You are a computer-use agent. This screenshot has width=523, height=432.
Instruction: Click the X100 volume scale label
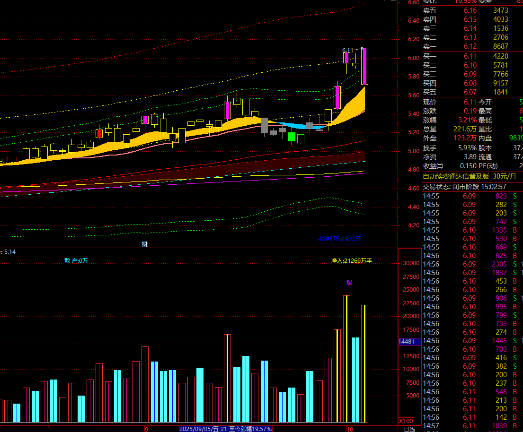(406, 421)
